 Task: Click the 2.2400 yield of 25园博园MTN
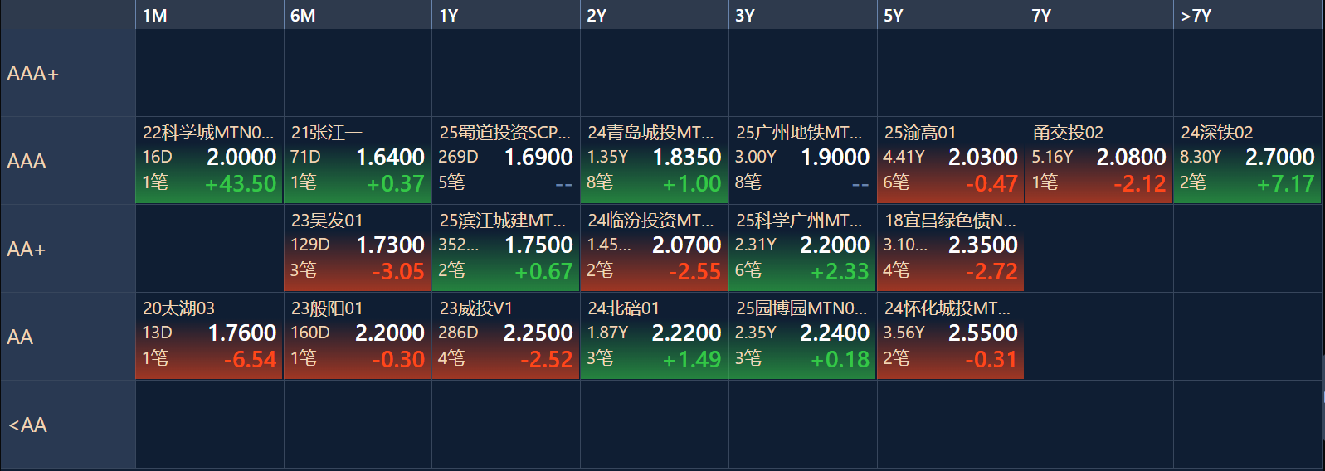[834, 333]
